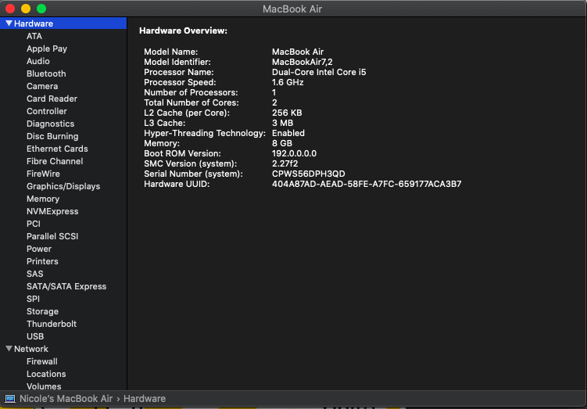The height and width of the screenshot is (409, 587).
Task: View Power information
Action: [39, 249]
